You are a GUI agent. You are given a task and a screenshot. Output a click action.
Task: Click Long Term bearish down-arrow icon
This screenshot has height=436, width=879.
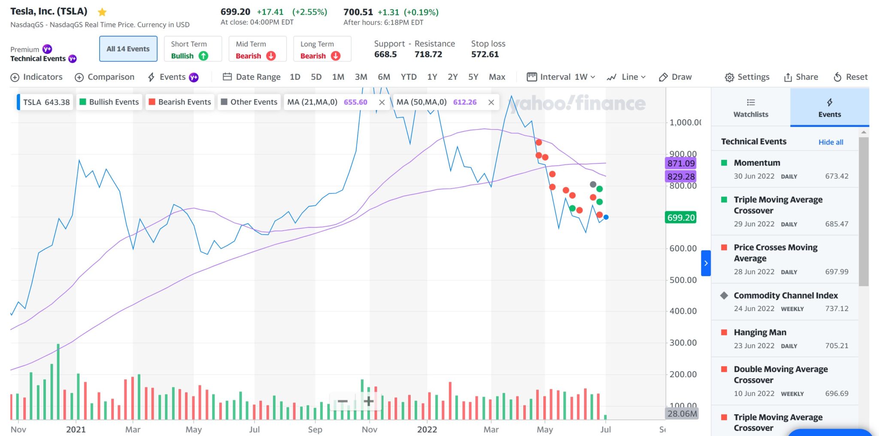[x=336, y=56]
